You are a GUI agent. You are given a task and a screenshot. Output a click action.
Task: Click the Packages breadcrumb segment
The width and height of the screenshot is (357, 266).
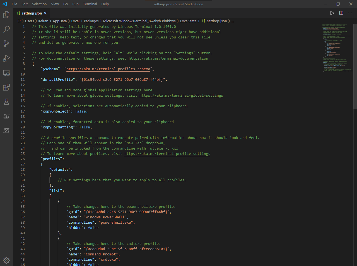(x=91, y=21)
